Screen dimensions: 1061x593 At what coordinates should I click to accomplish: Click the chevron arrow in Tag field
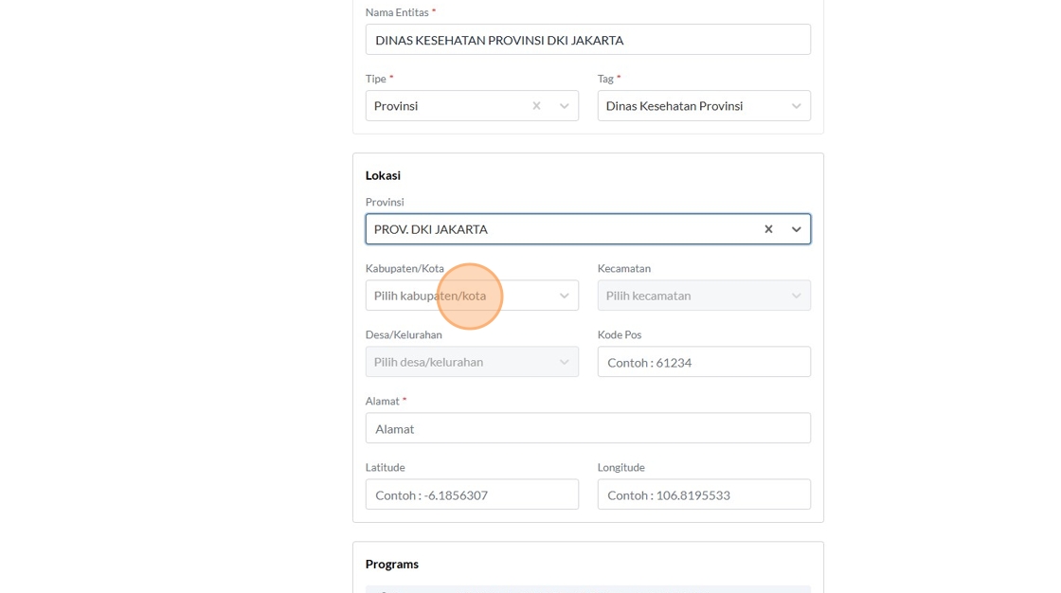796,106
